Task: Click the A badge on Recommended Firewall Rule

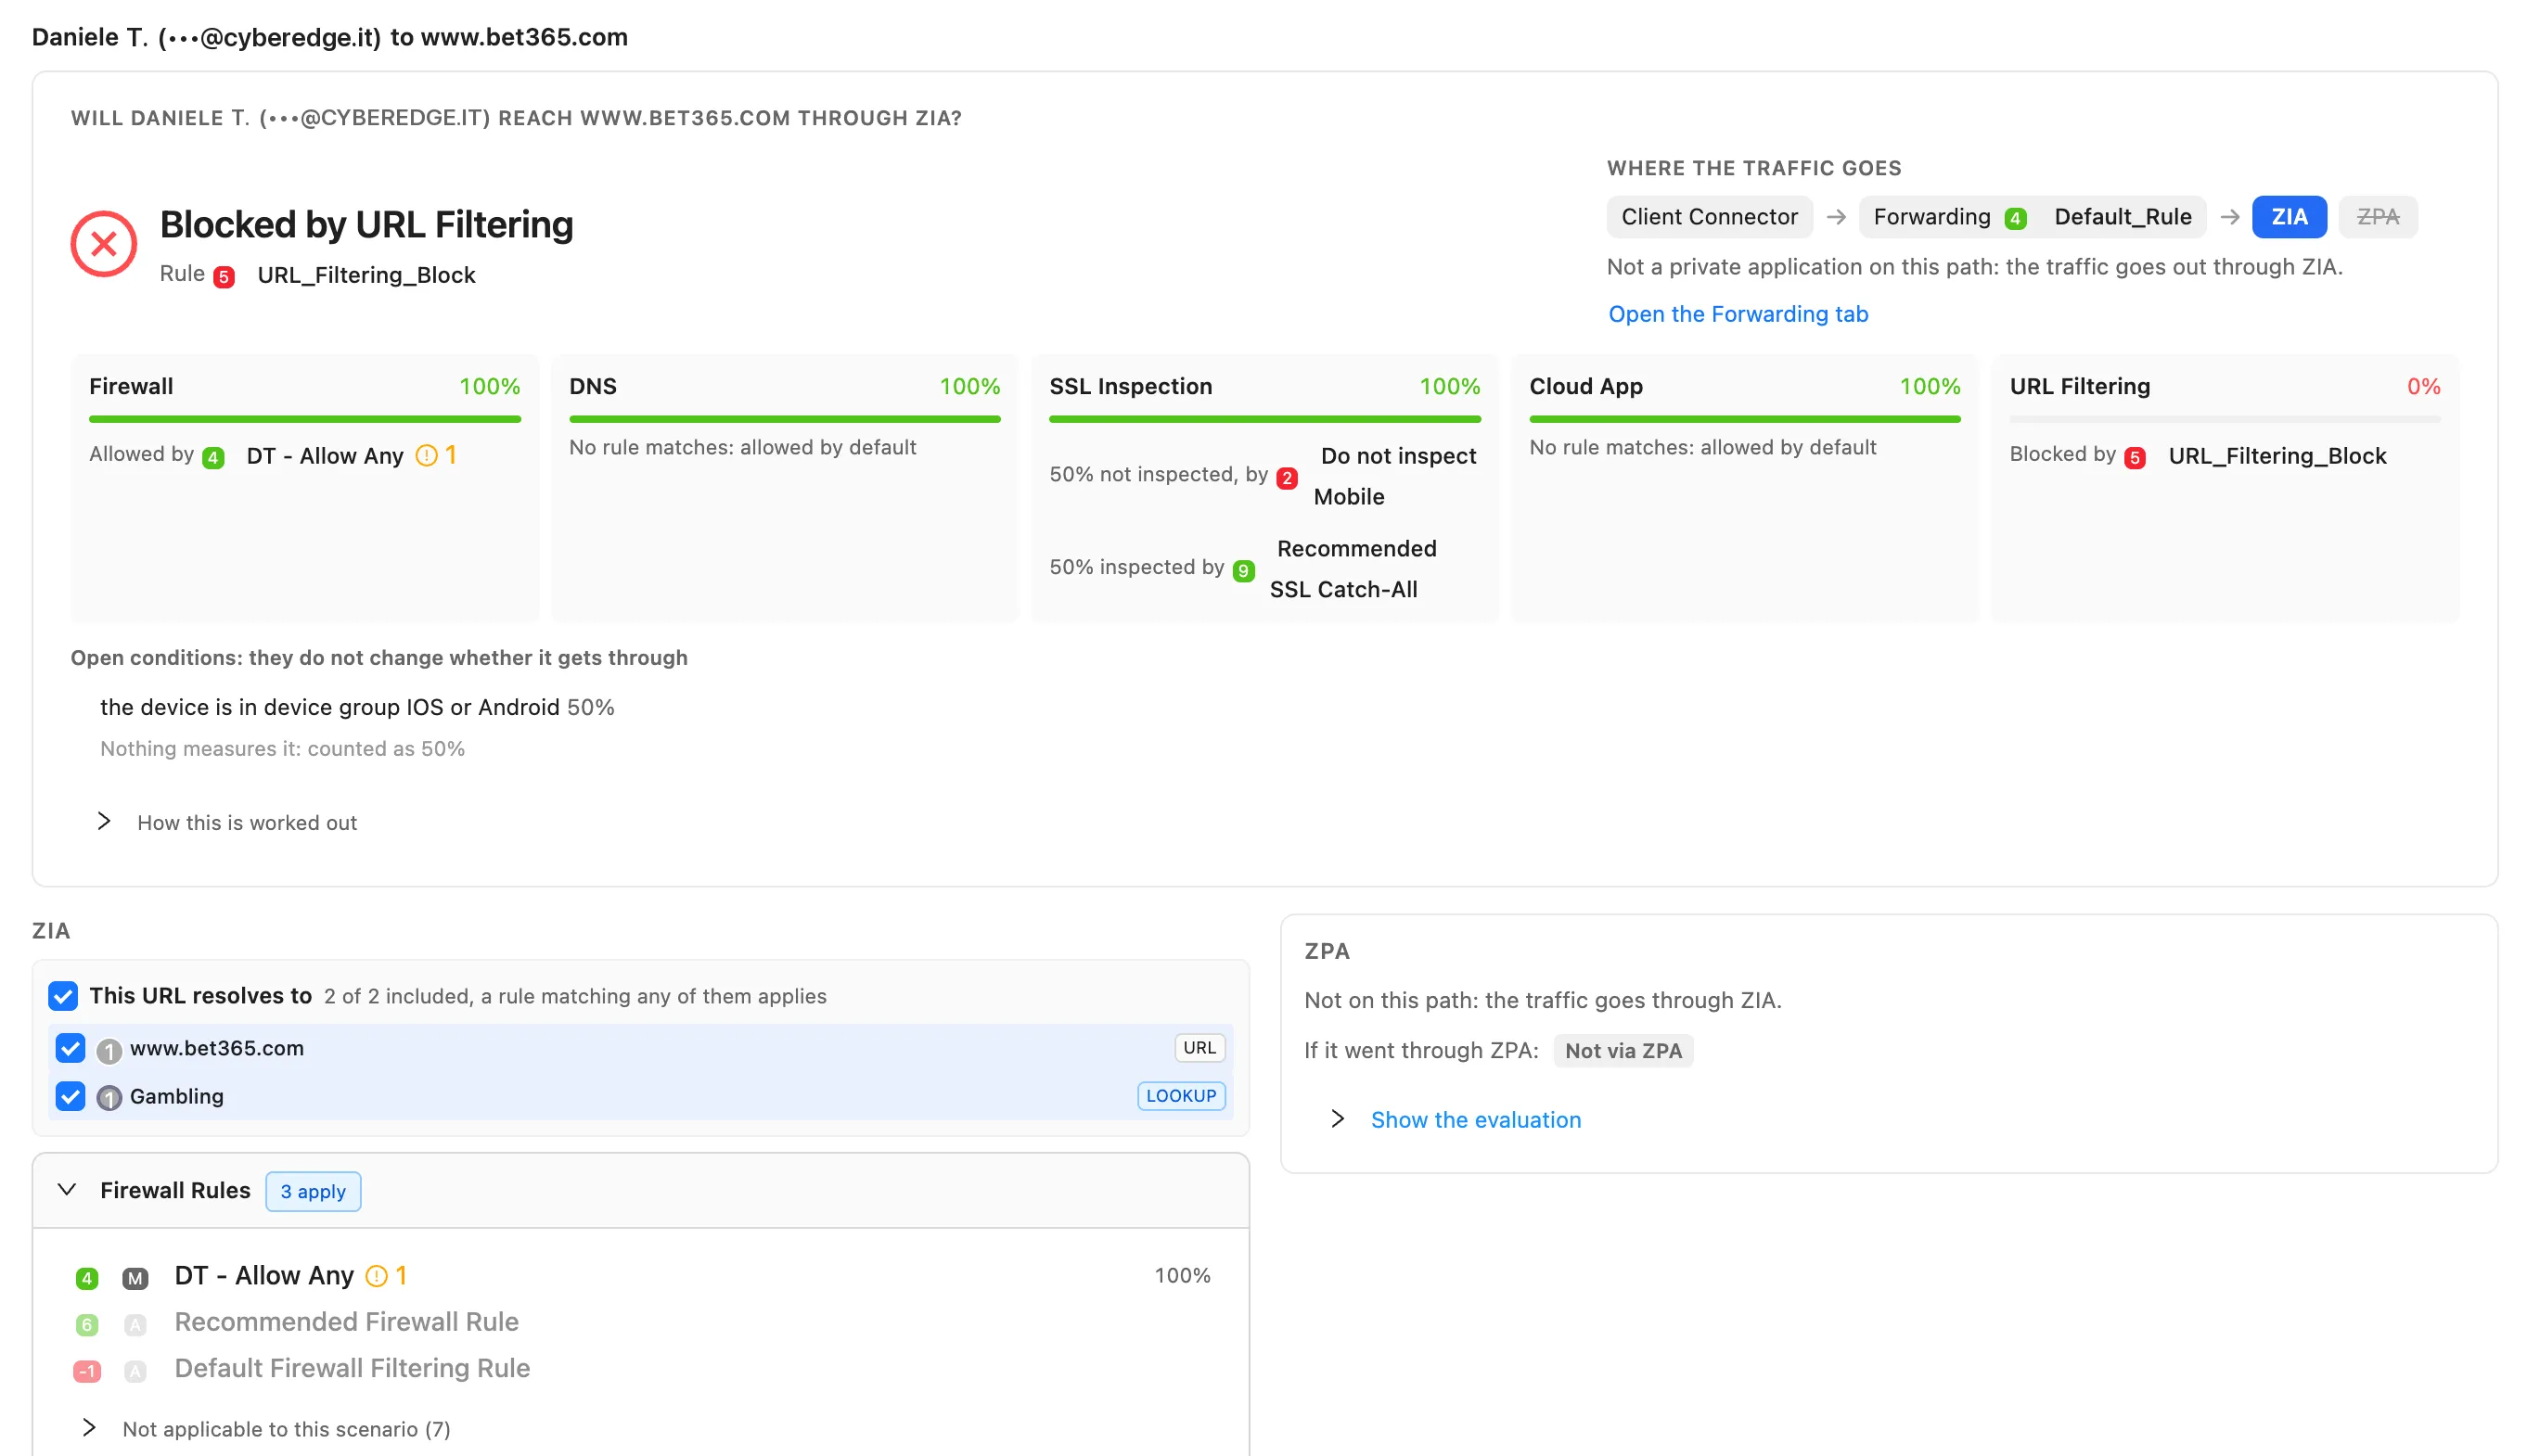Action: [x=135, y=1325]
